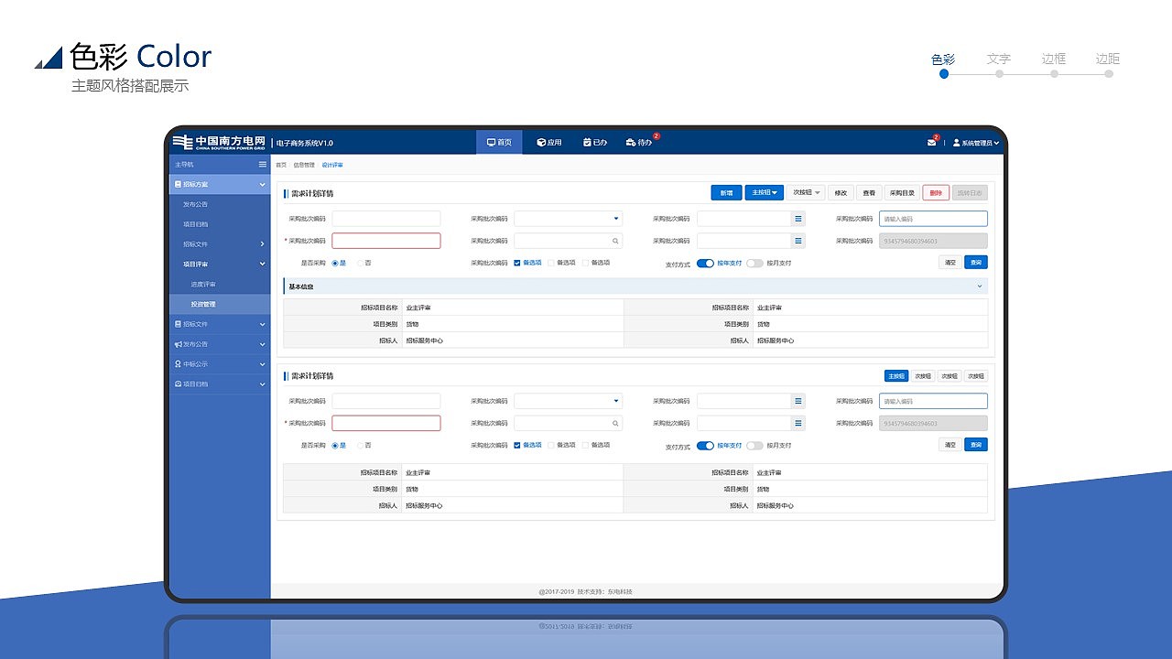Click list icon on second row of first panel
The image size is (1172, 659).
pos(798,241)
